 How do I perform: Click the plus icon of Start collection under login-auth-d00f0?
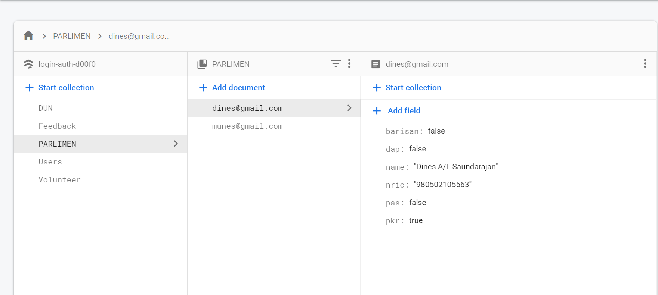click(x=29, y=88)
